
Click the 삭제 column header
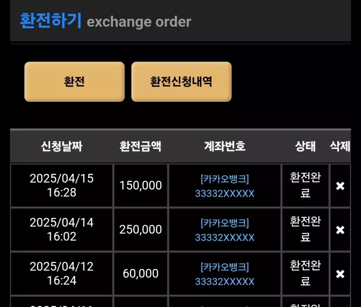pos(340,146)
